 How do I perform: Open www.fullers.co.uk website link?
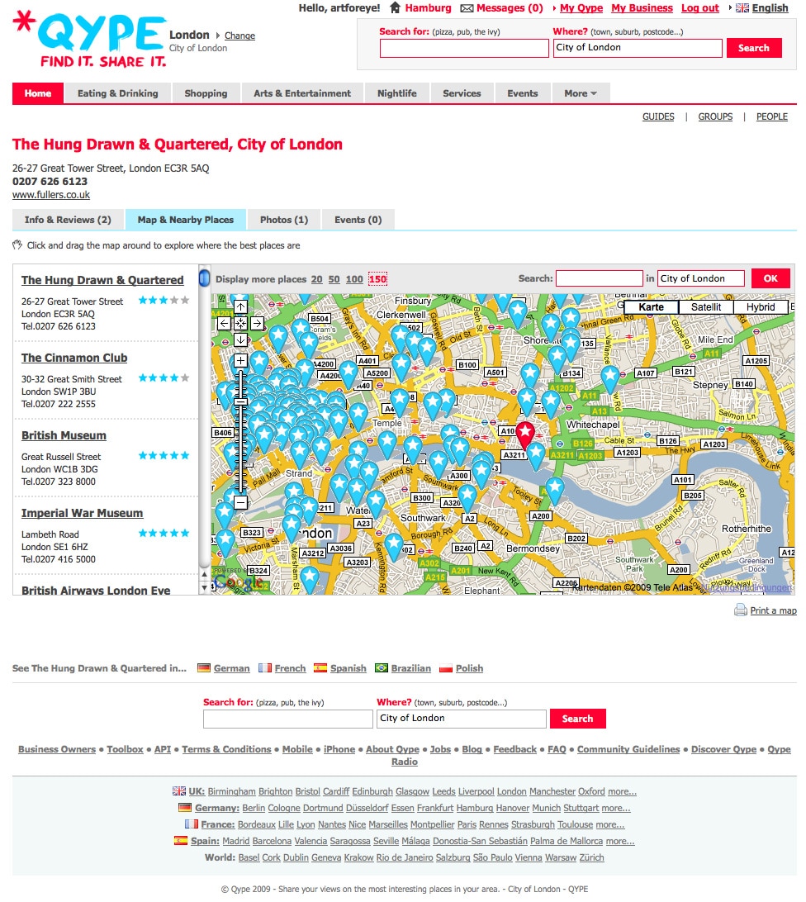point(51,194)
